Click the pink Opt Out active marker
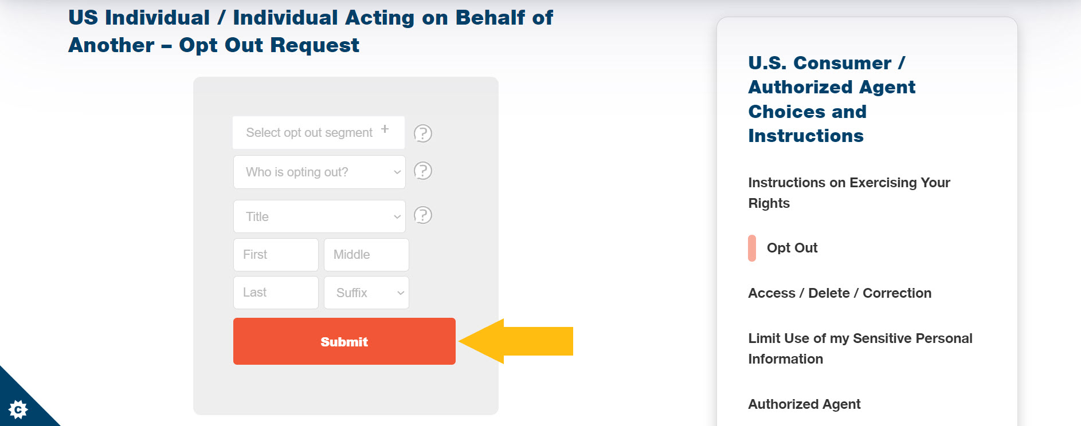This screenshot has width=1081, height=426. point(752,248)
